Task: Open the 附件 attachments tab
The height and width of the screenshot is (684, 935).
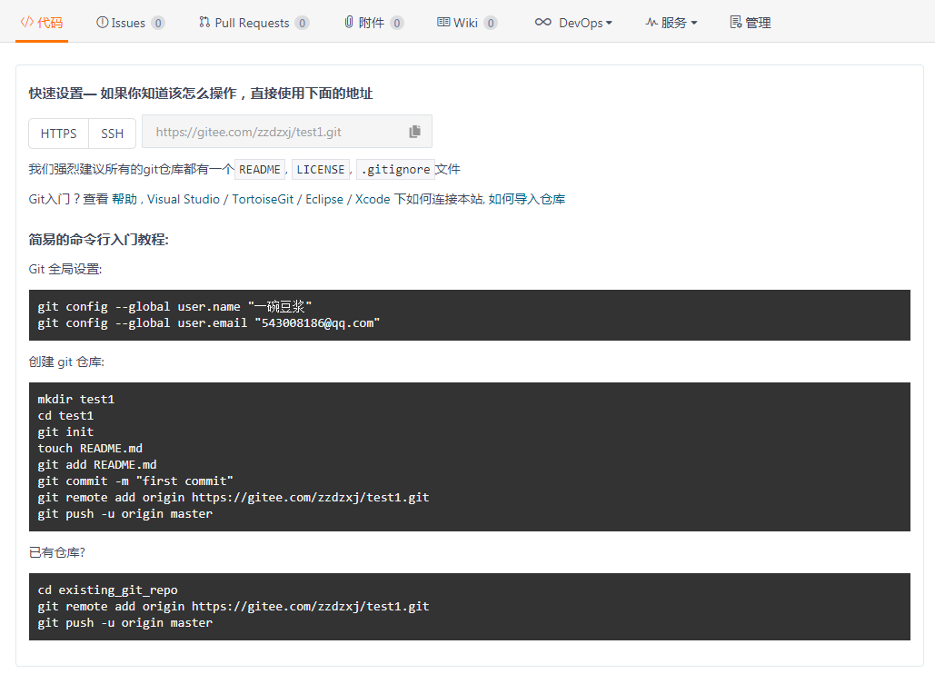Action: coord(372,23)
